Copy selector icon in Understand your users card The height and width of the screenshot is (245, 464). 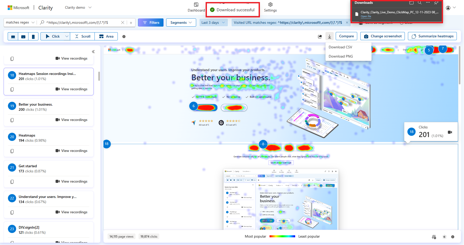[12, 212]
